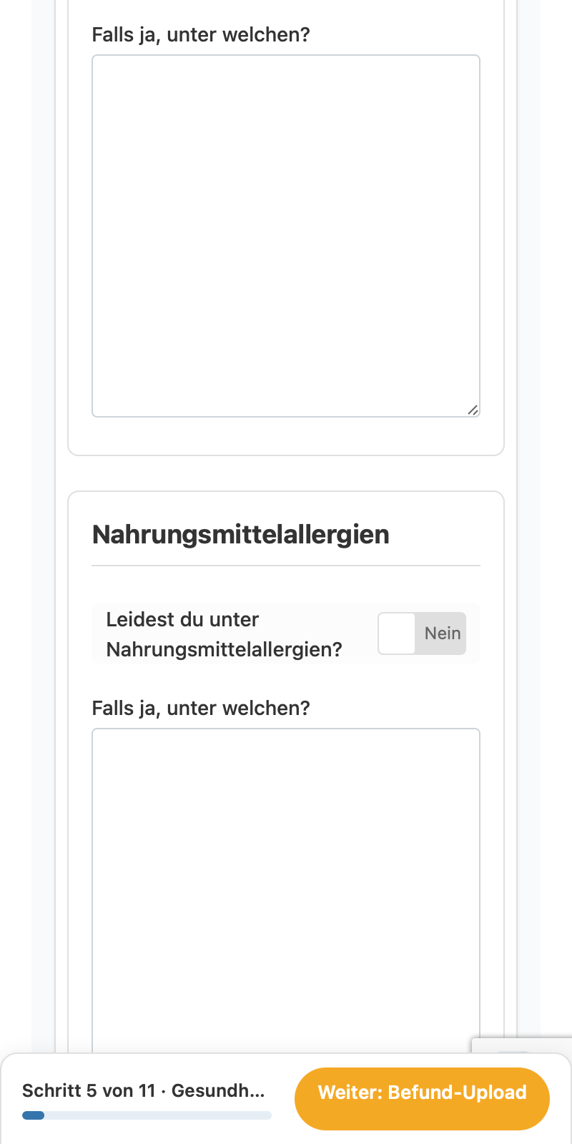Click the white knob of the allergy switch

(x=397, y=633)
